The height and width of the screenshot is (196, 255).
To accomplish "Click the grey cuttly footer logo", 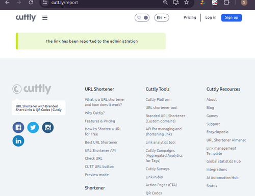I will pos(32,89).
